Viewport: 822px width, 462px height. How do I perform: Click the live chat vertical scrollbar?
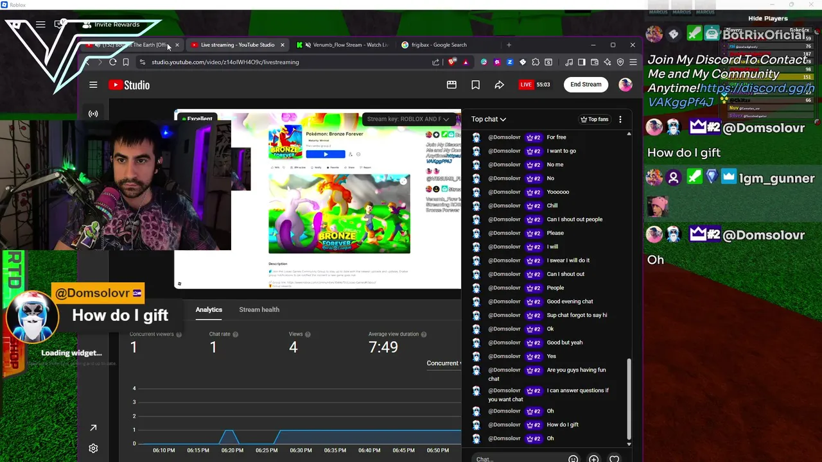[629, 398]
